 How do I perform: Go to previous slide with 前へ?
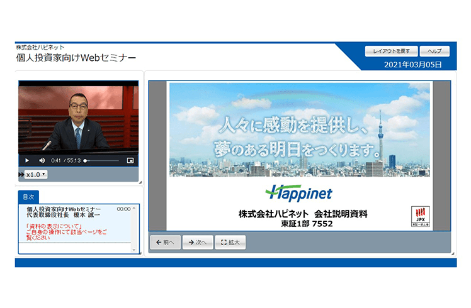[x=166, y=243]
